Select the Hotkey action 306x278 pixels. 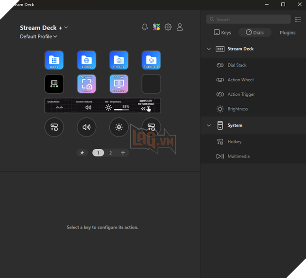pos(253,141)
